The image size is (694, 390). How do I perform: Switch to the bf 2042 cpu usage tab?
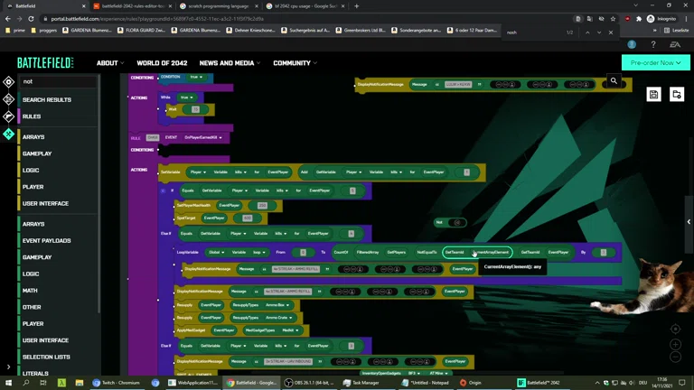tap(305, 6)
